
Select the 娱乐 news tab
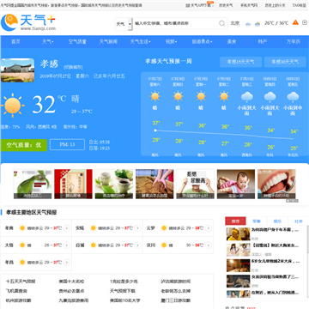click(277, 221)
